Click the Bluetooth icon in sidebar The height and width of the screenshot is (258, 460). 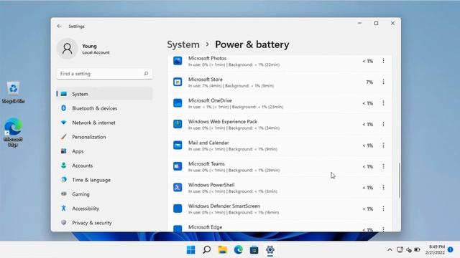[64, 108]
